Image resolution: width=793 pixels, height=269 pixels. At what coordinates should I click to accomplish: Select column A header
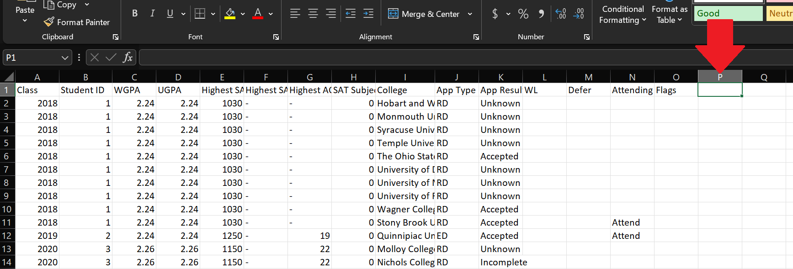pyautogui.click(x=37, y=77)
